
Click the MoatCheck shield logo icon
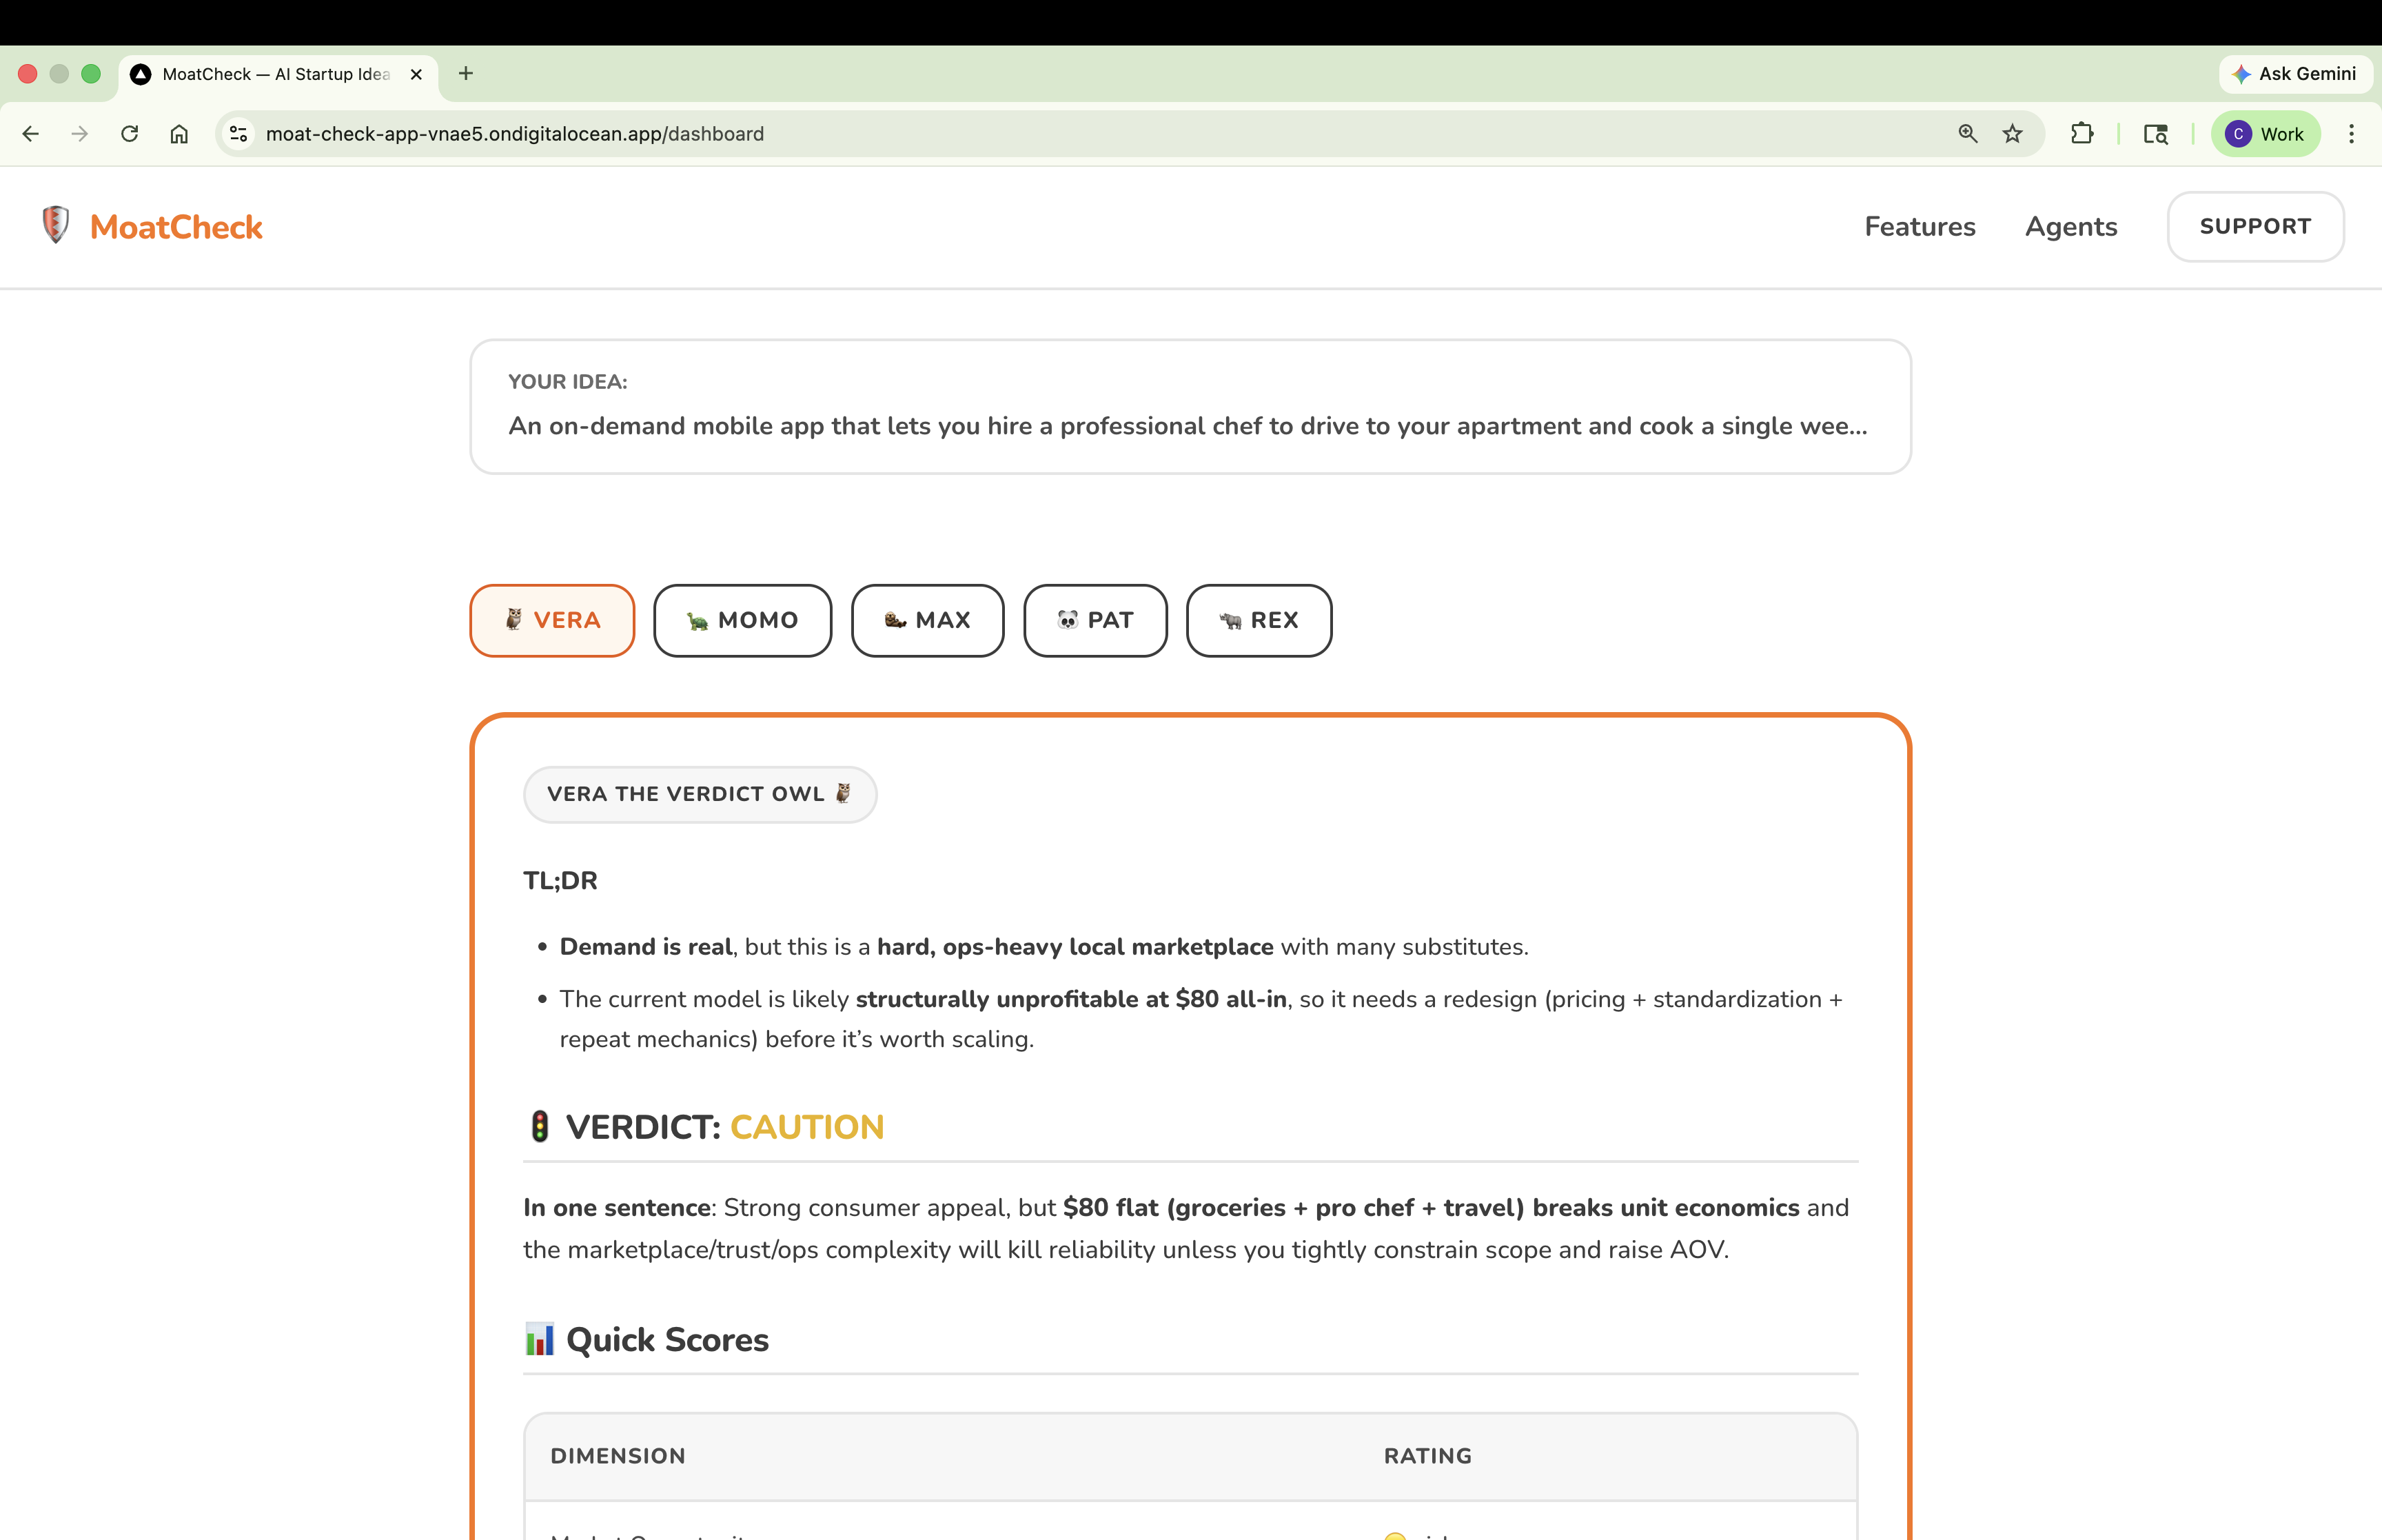point(56,225)
